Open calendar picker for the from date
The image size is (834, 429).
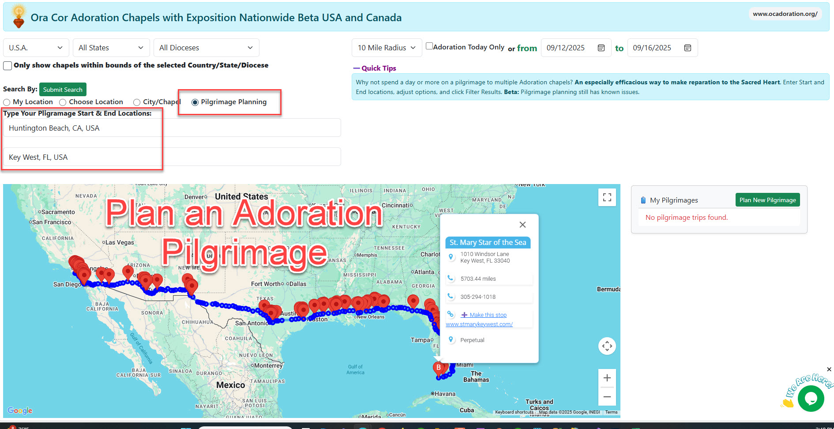601,48
